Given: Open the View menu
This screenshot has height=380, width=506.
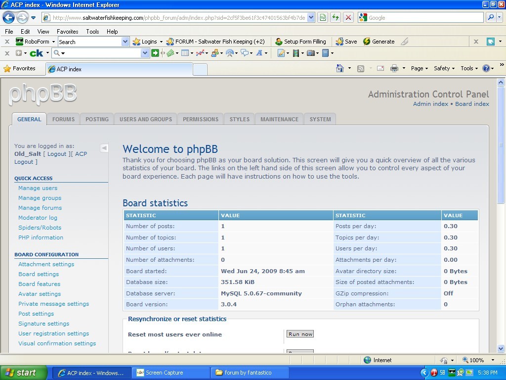Looking at the screenshot, I should (43, 31).
